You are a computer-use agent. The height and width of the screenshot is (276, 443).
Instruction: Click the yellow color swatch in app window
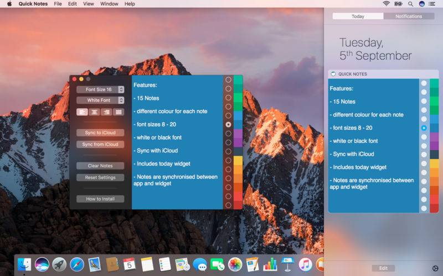click(x=238, y=161)
